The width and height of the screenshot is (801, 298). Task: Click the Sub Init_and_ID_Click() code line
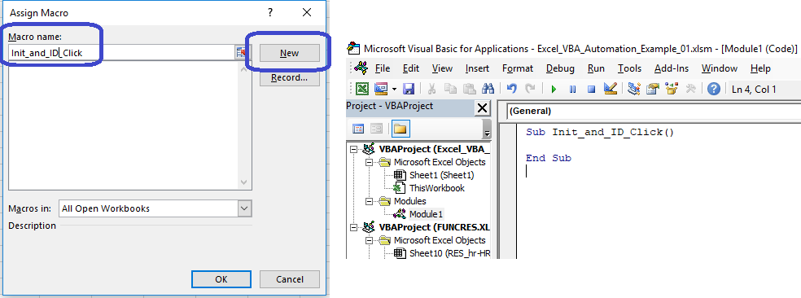[600, 133]
